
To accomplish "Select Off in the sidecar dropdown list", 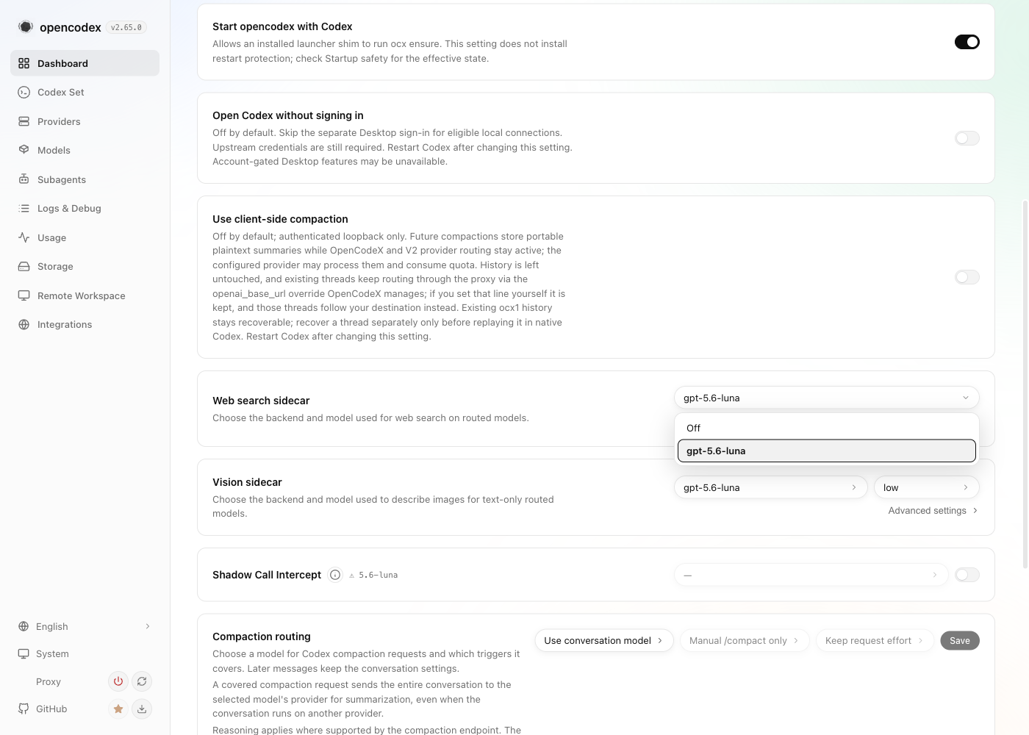I will [826, 428].
